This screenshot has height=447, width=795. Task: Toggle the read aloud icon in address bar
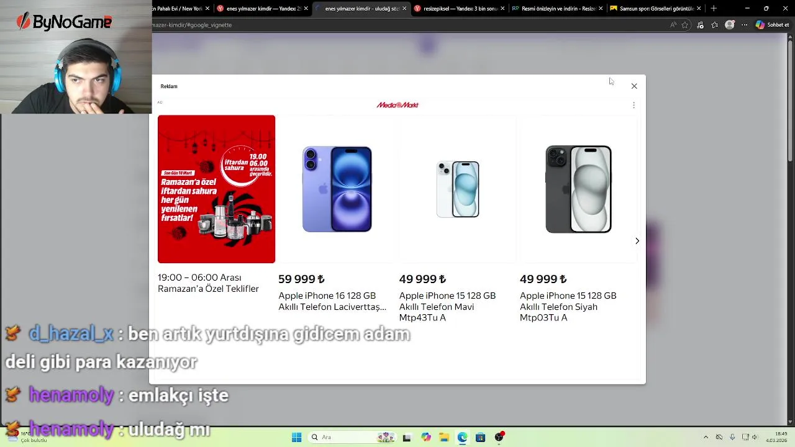point(673,25)
